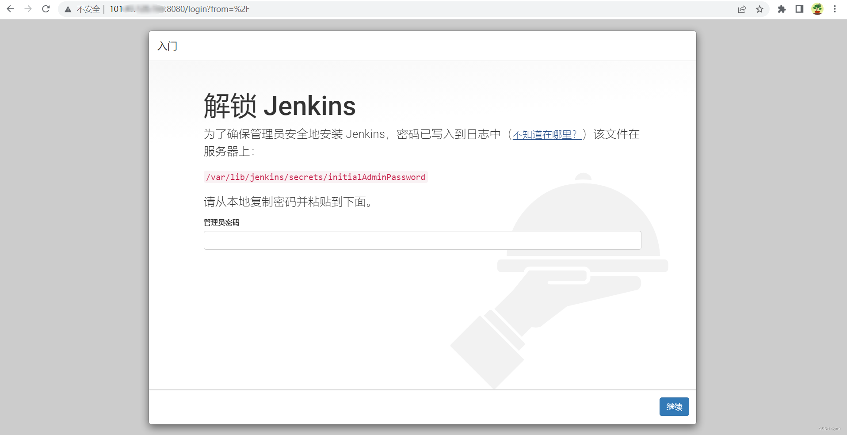Open the 不知道在哪里？ link
Image resolution: width=847 pixels, height=435 pixels.
[547, 134]
